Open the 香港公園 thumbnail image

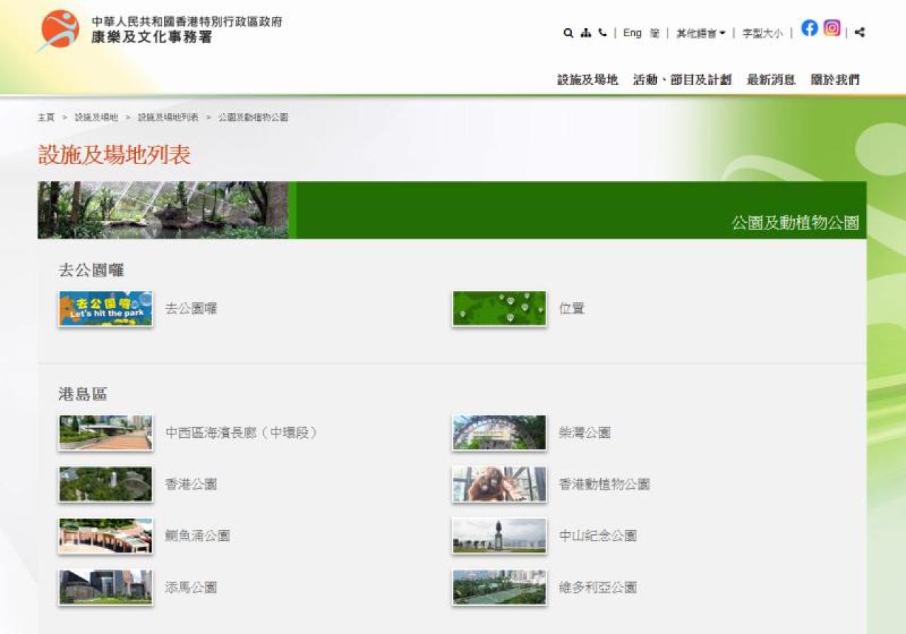[x=105, y=484]
